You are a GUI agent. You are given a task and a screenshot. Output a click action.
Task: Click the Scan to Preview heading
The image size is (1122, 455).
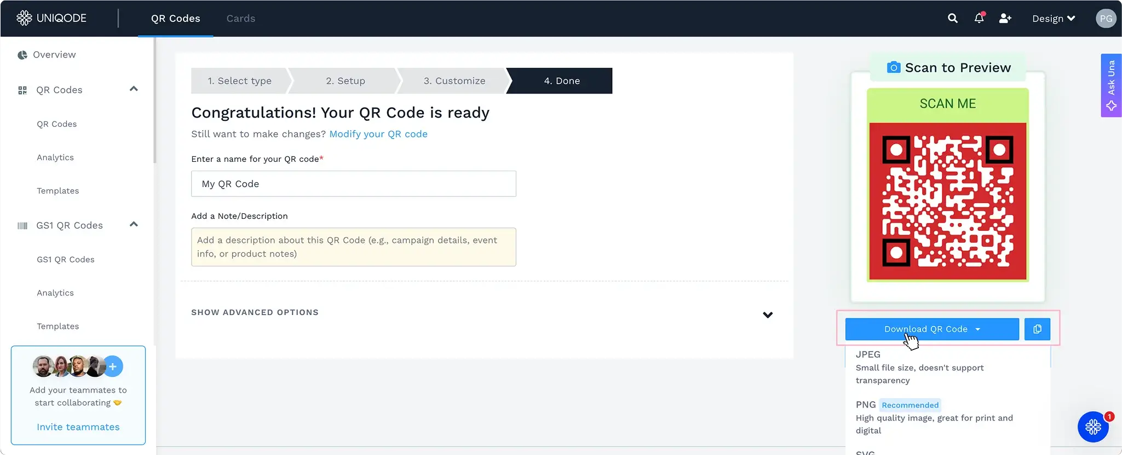958,67
